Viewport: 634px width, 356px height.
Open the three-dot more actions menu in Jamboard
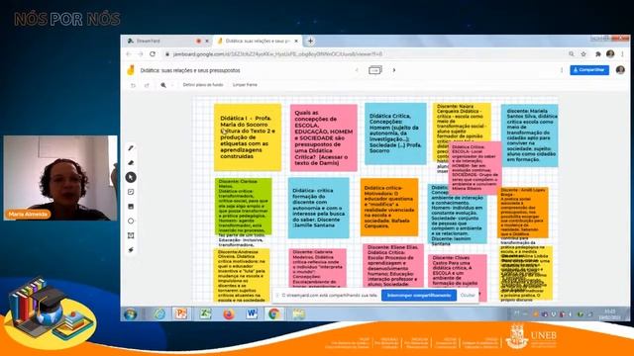(x=562, y=70)
